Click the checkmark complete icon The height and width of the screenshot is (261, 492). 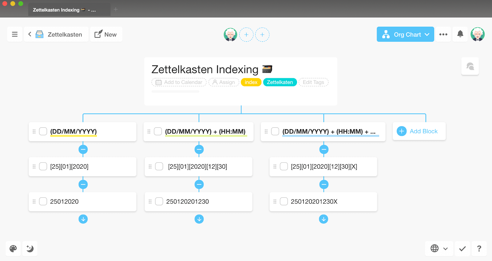click(462, 248)
